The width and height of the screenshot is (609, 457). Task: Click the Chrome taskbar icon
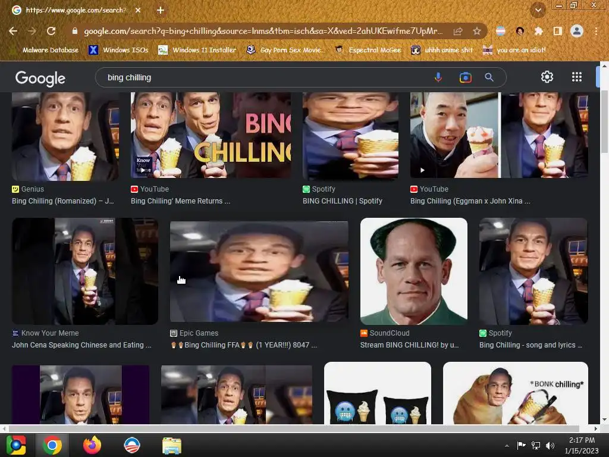52,445
